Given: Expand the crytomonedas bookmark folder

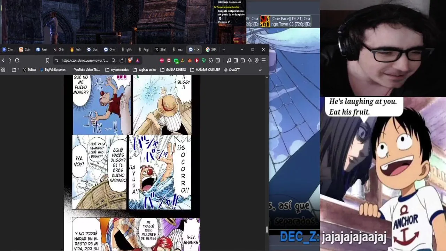Looking at the screenshot, I should (117, 70).
